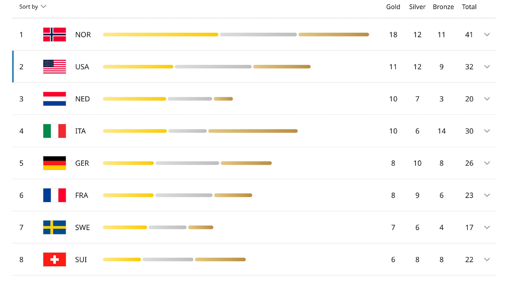508x282 pixels.
Task: Click the Gold column header
Action: [x=393, y=7]
